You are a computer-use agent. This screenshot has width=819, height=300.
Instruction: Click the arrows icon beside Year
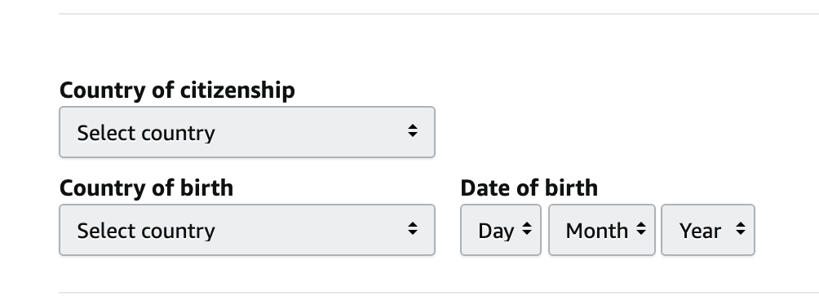740,228
